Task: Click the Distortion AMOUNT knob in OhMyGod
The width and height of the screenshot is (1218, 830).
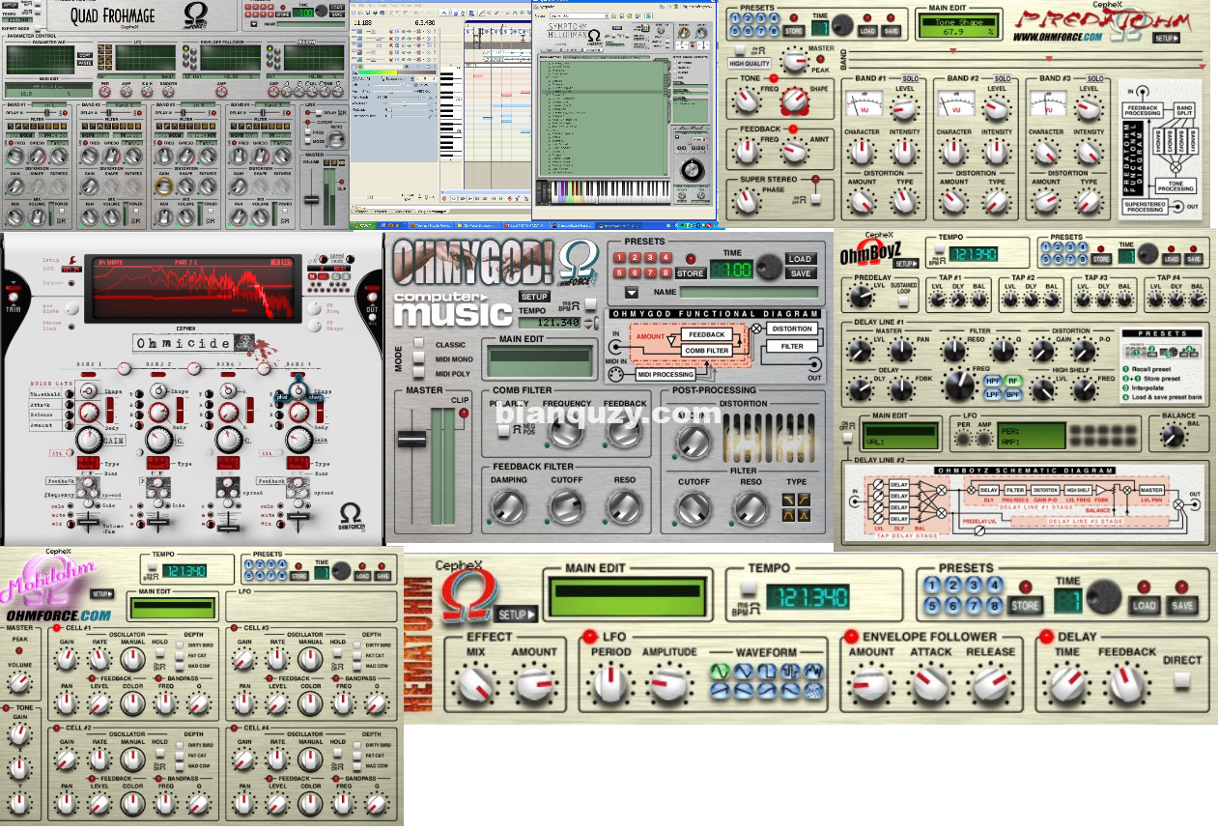Action: pyautogui.click(x=693, y=441)
